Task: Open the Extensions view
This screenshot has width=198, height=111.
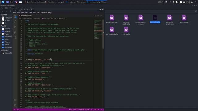Action: click(x=15, y=38)
